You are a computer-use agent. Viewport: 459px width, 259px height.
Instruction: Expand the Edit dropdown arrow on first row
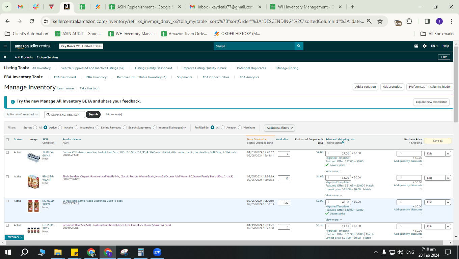[448, 154]
